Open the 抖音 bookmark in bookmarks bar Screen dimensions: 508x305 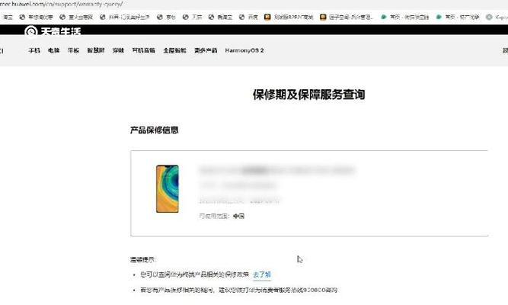coord(125,17)
